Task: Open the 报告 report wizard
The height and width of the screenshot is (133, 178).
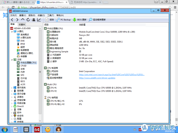Action: (50, 20)
